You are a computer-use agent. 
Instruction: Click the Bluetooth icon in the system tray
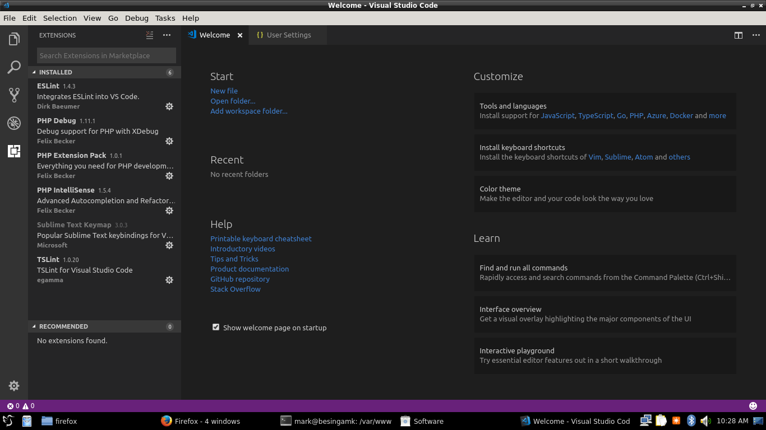(691, 420)
